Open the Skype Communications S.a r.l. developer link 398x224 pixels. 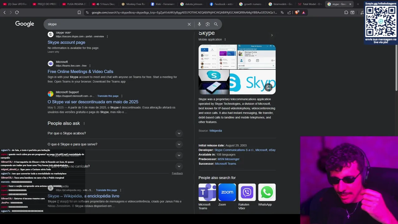pyautogui.click(x=234, y=150)
